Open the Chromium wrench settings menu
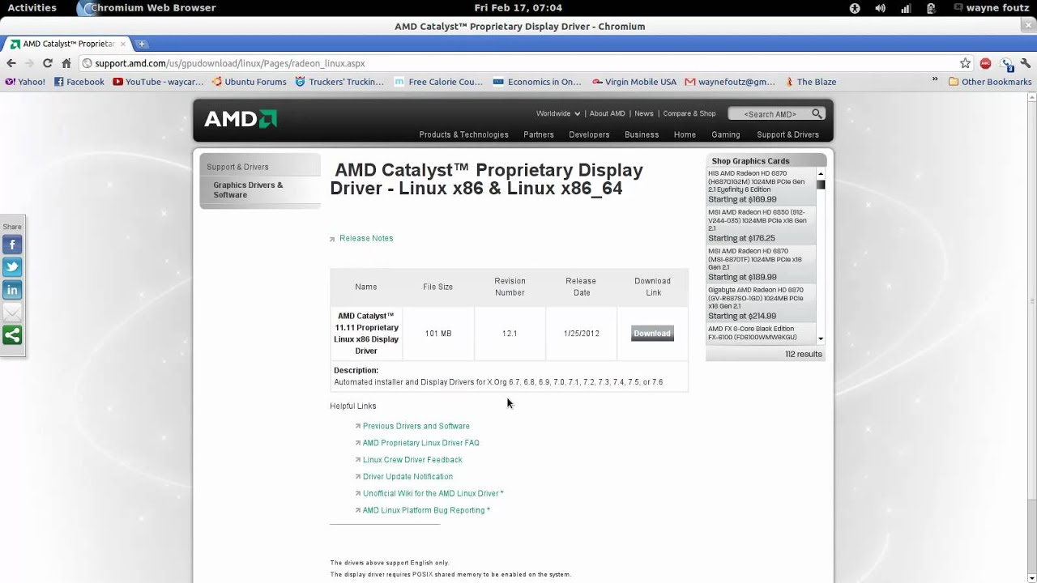The image size is (1037, 583). 1026,63
